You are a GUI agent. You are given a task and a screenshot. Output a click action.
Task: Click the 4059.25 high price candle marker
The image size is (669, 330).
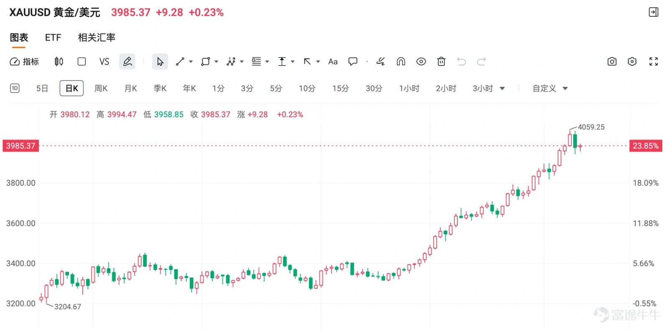pos(591,127)
